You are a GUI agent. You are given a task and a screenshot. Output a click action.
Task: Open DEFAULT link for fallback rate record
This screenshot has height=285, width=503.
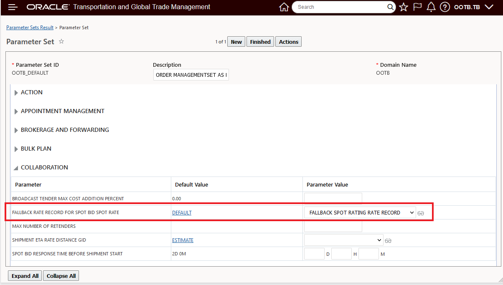pos(182,212)
